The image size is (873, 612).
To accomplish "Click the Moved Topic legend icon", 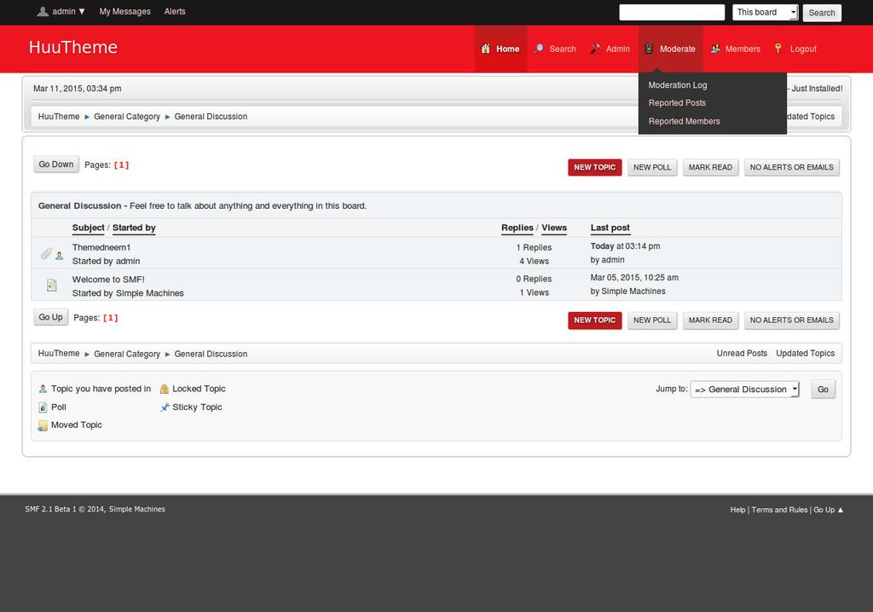I will (x=43, y=425).
